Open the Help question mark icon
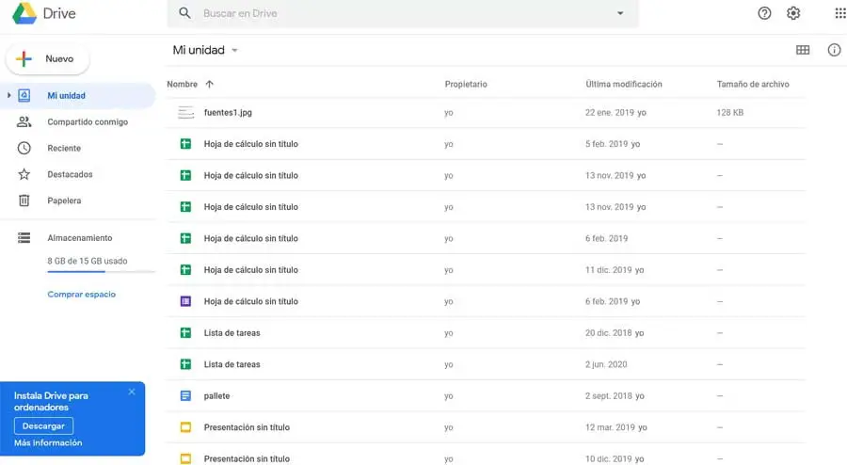 coord(764,13)
